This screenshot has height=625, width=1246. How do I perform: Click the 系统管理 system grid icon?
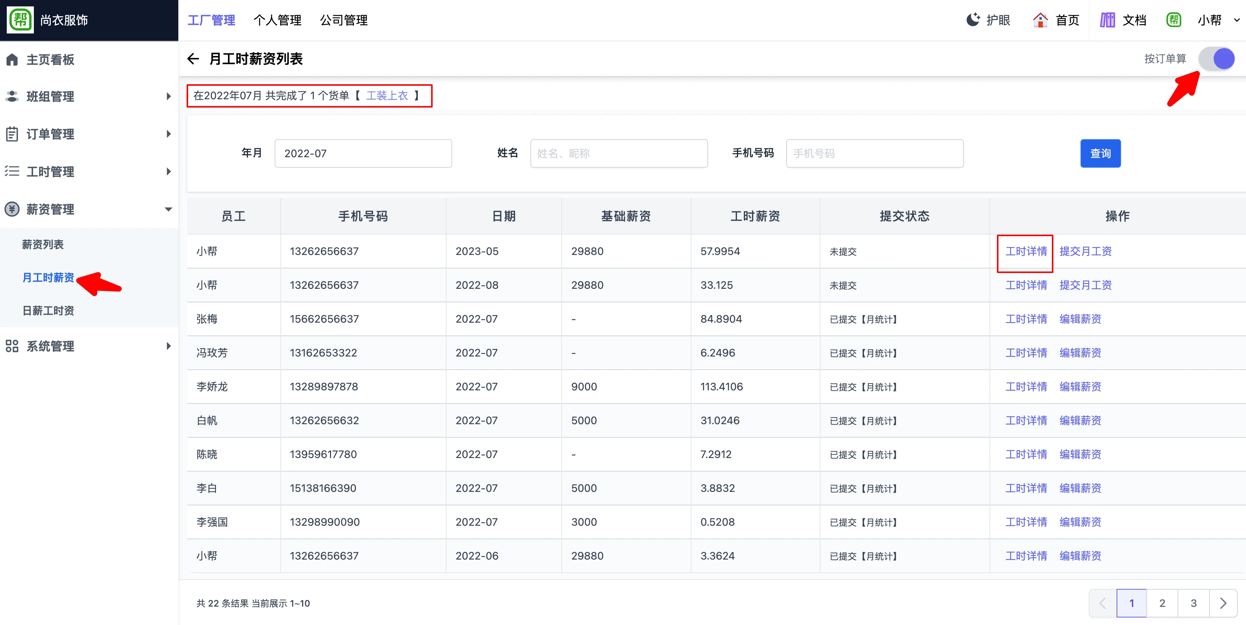click(x=12, y=346)
